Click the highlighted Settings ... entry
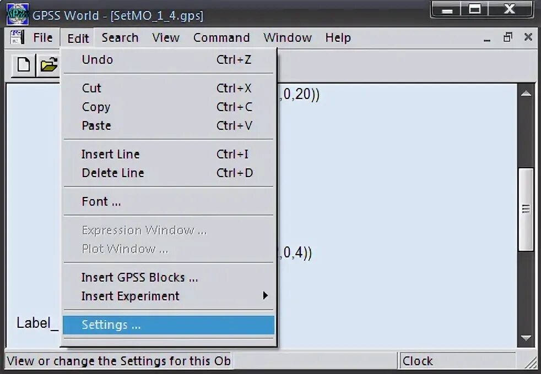This screenshot has height=374, width=541. tap(169, 324)
